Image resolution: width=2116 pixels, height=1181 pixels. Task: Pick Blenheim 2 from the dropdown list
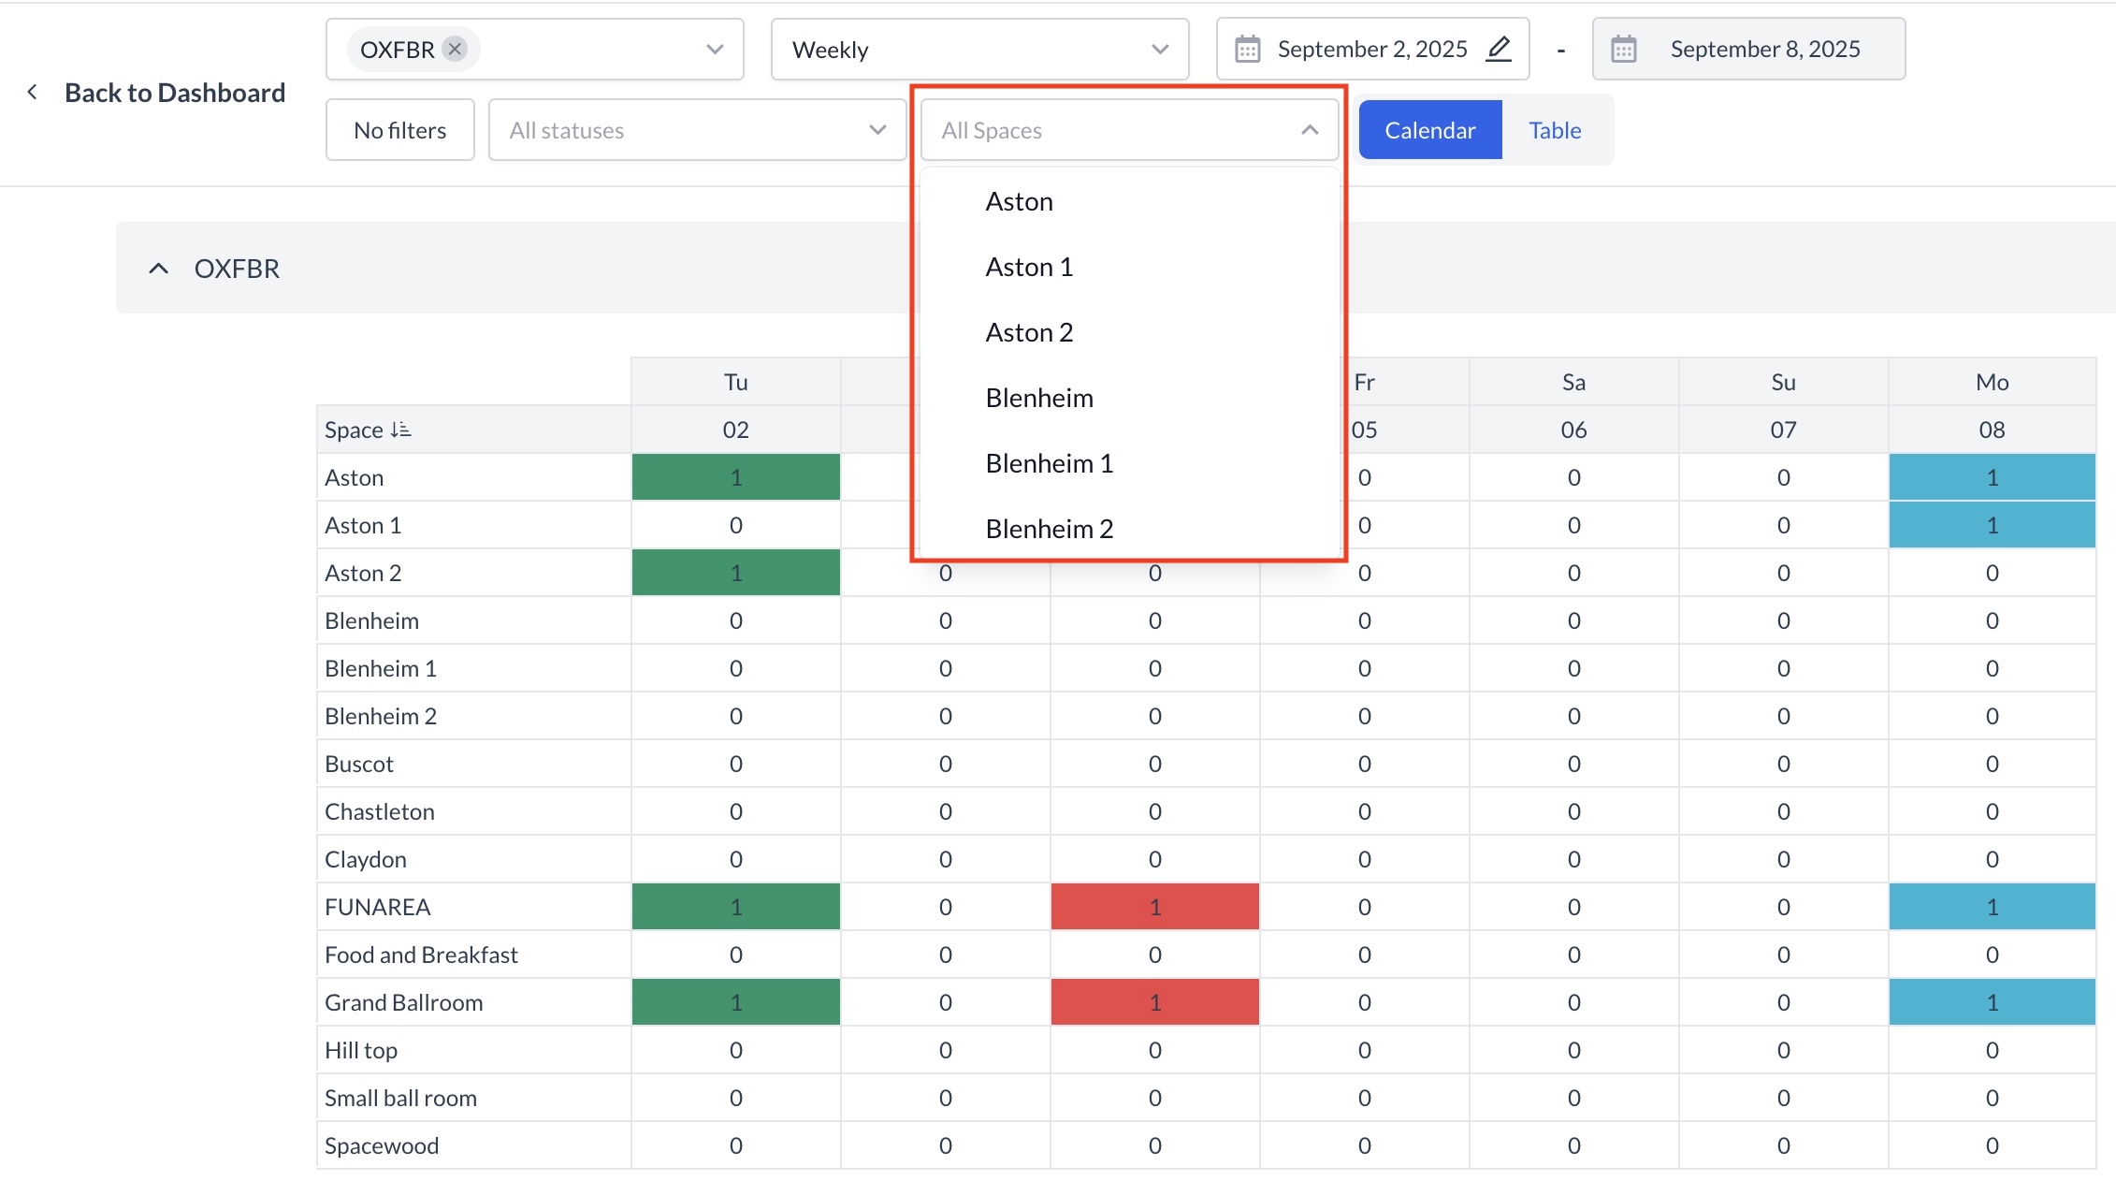pyautogui.click(x=1049, y=529)
